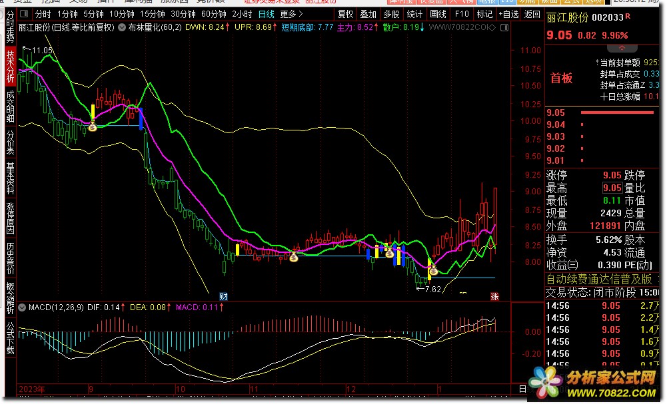Switch to the 60分钟 timeframe tab
The height and width of the screenshot is (404, 667).
[x=214, y=14]
